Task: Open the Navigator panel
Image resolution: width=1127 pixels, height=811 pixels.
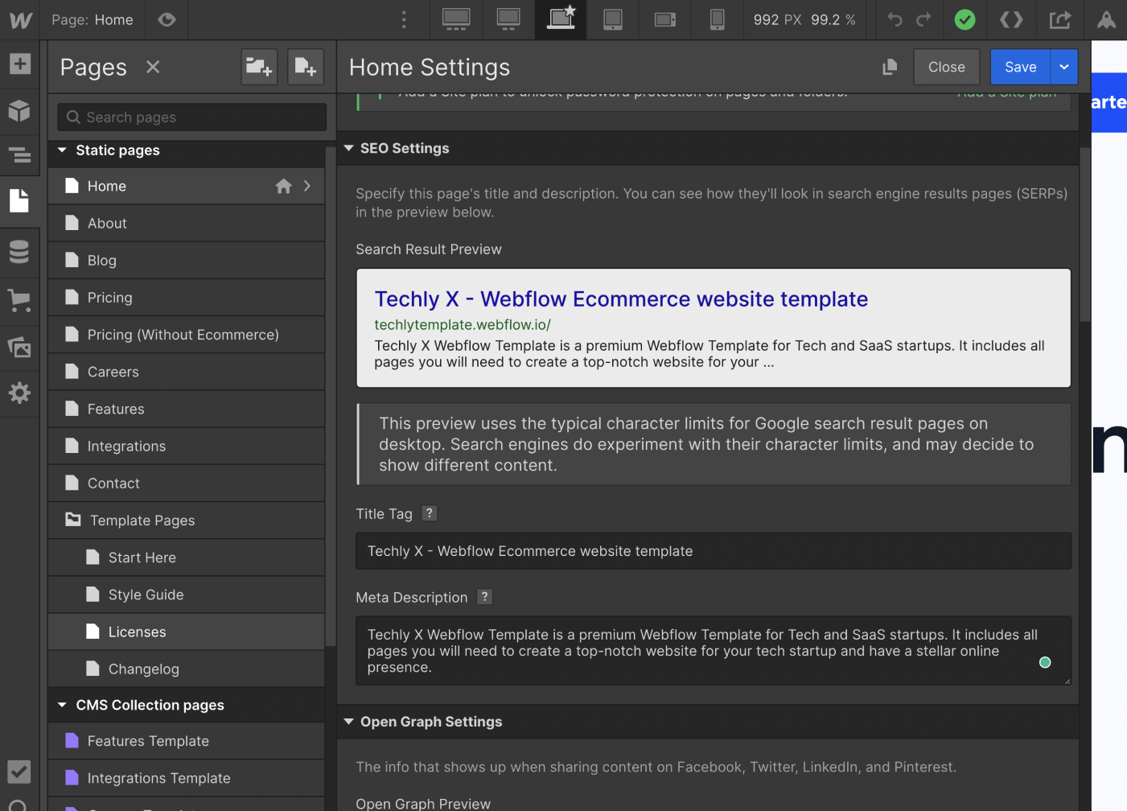Action: click(19, 154)
